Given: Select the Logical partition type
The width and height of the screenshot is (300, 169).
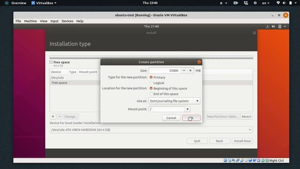Looking at the screenshot, I should coord(151,83).
